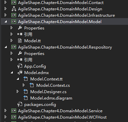Select AgileShape.Chapter4.DomainModel.Infrastructure project
Viewport: 128px width, 122px height.
pos(67,15)
